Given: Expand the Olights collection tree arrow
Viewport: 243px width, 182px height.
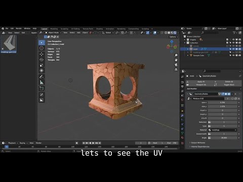Looking at the screenshot, I should tap(185, 39).
